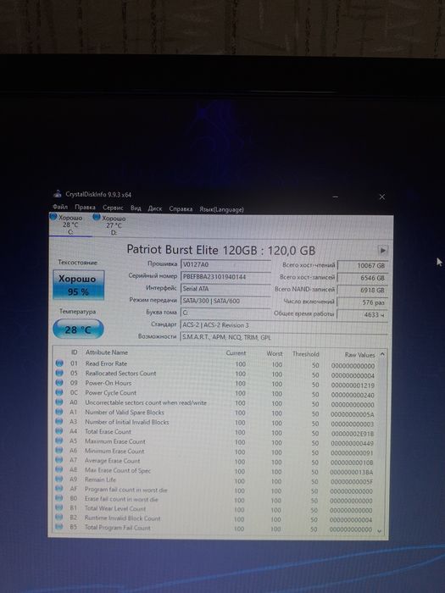The width and height of the screenshot is (445, 593).
Task: Click the status icon for Remain Life
Action: click(x=59, y=479)
